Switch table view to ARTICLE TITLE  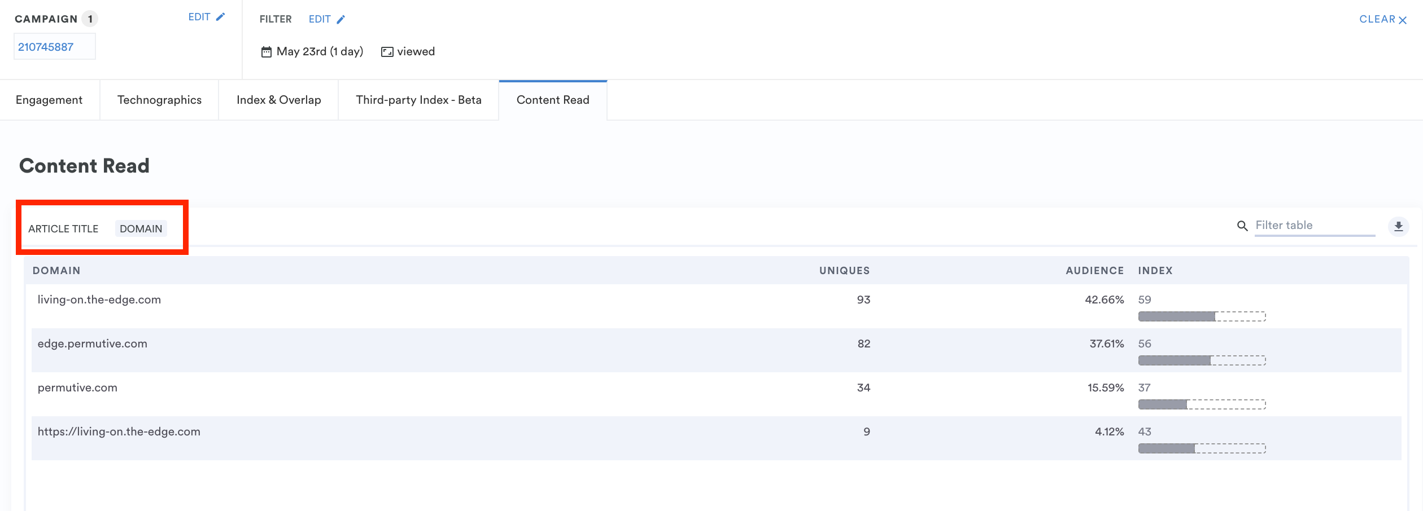tap(63, 228)
